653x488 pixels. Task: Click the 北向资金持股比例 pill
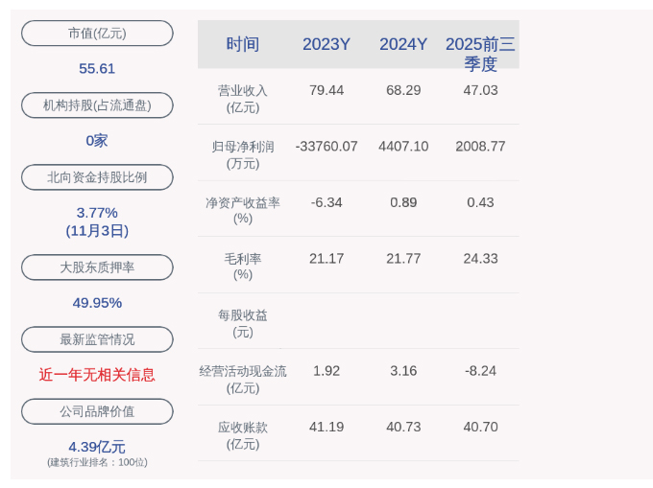pos(97,177)
